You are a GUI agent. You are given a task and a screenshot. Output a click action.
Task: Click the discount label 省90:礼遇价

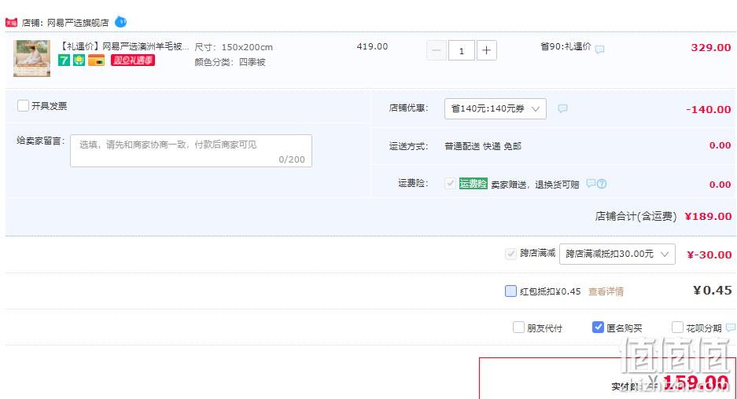point(566,46)
